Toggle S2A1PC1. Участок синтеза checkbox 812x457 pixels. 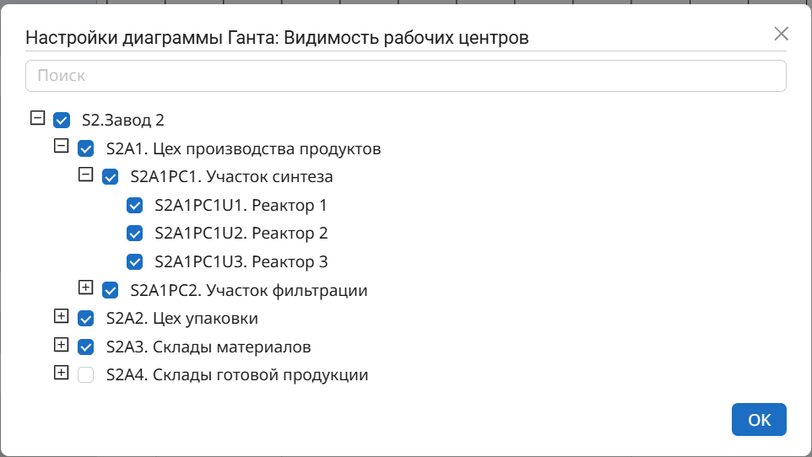(111, 177)
